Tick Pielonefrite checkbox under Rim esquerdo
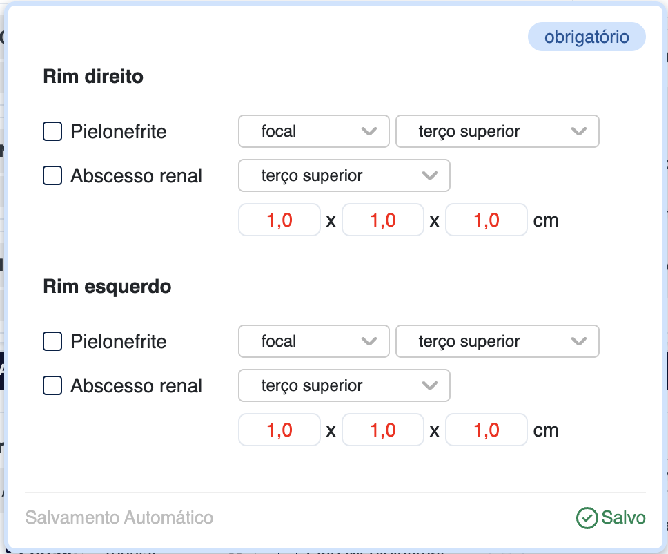Image resolution: width=668 pixels, height=554 pixels. pos(52,341)
